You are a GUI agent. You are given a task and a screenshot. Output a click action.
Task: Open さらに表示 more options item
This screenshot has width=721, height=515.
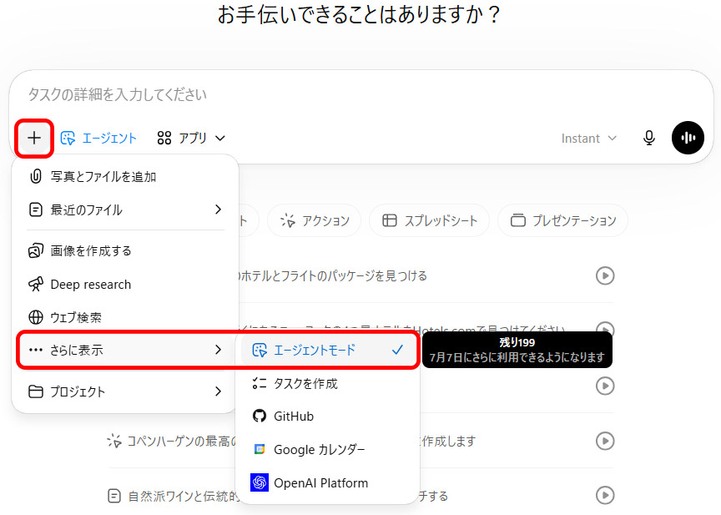(125, 350)
